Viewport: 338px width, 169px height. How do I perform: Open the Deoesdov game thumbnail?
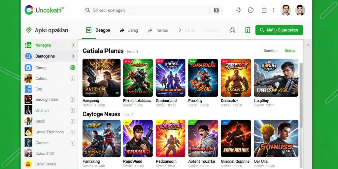236,78
